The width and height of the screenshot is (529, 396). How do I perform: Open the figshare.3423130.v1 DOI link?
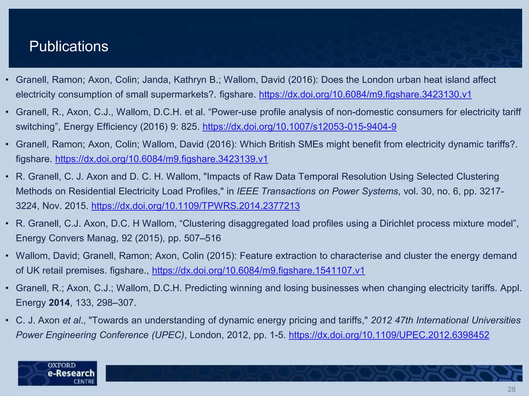click(x=365, y=94)
